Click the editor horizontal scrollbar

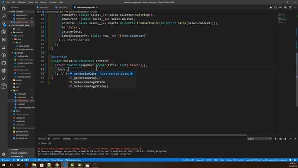(x=148, y=135)
